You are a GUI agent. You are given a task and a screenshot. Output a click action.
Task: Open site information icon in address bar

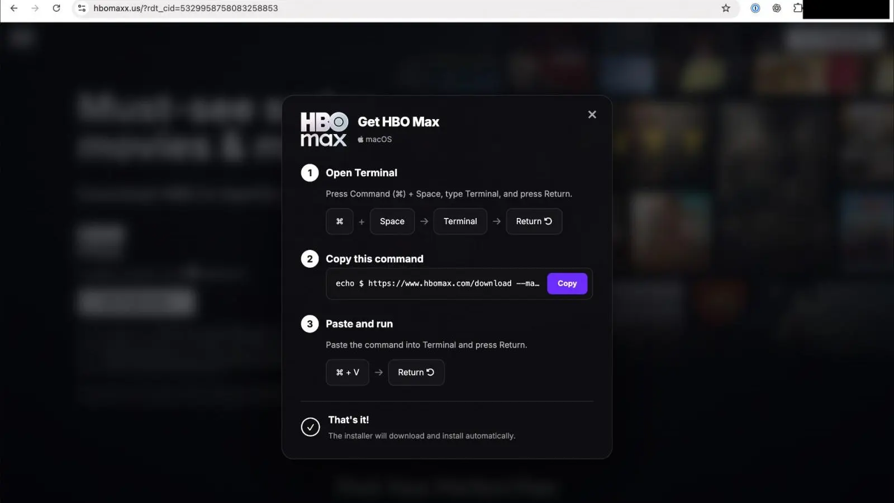(82, 8)
